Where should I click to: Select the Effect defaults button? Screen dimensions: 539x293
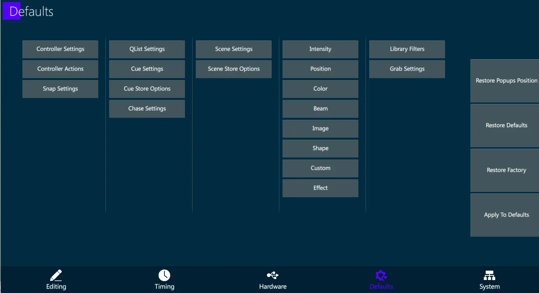coord(320,188)
